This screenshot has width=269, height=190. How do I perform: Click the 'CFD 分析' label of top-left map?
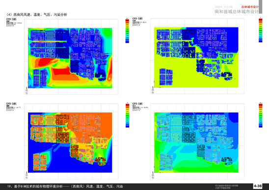[x=11, y=19]
